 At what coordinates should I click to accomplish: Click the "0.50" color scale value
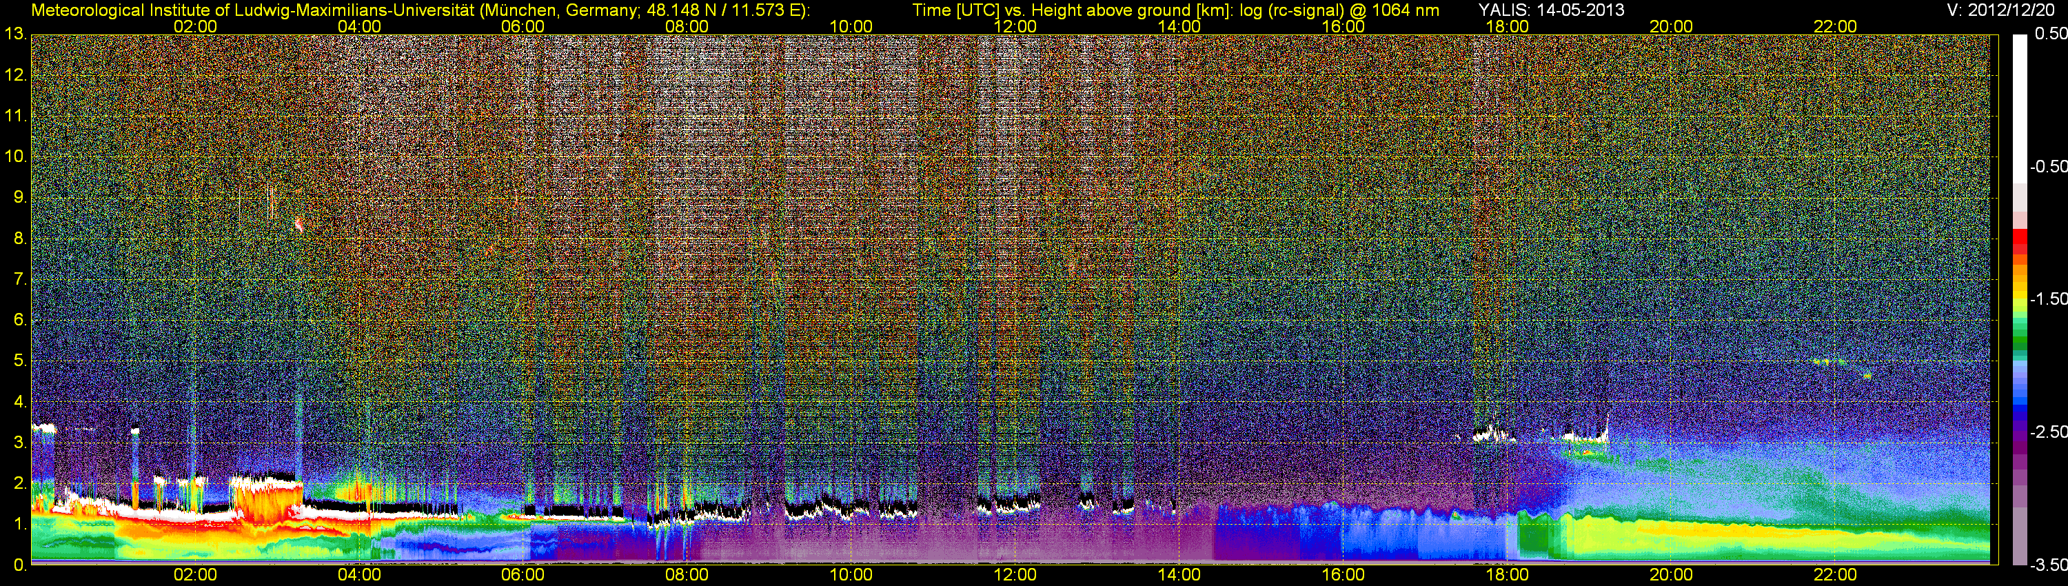tap(2050, 34)
